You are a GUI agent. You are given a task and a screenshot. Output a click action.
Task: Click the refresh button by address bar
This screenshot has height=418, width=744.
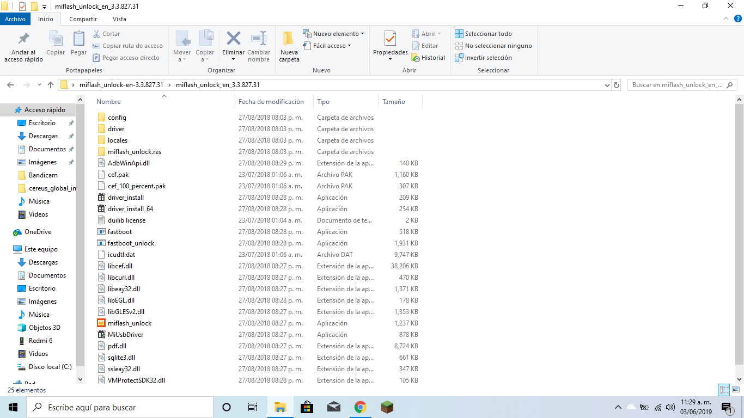click(617, 85)
